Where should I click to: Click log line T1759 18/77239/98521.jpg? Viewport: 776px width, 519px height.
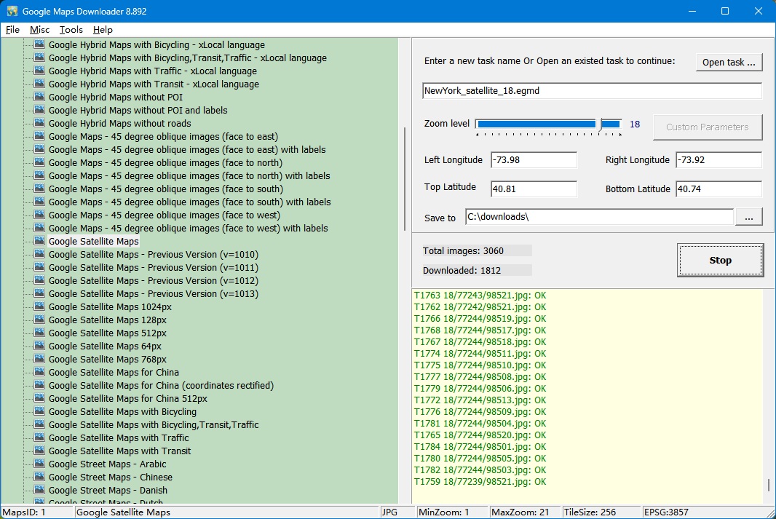480,481
